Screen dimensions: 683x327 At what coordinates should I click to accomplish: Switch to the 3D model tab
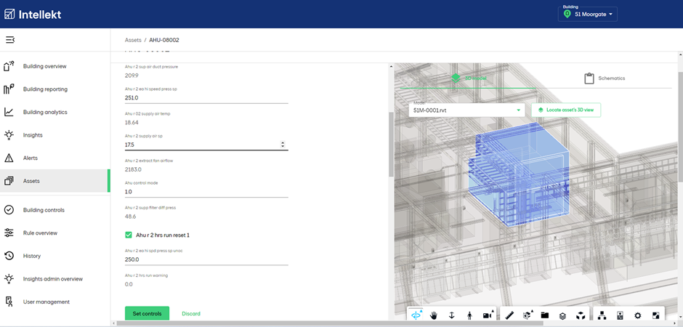click(x=469, y=78)
